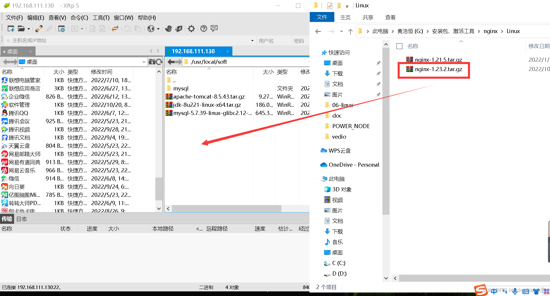
Task: Click the Open Session folder icon
Action: coord(21,29)
